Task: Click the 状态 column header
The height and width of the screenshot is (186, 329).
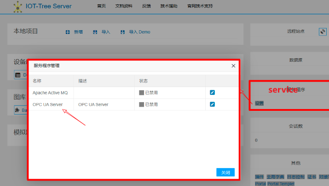Action: tap(143, 81)
